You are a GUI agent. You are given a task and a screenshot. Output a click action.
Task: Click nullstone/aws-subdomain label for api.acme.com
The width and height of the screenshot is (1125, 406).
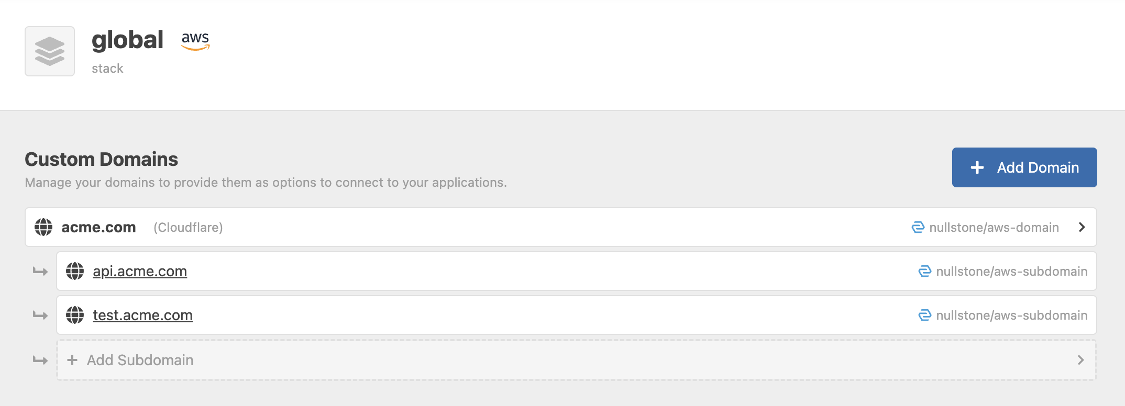pos(1011,271)
